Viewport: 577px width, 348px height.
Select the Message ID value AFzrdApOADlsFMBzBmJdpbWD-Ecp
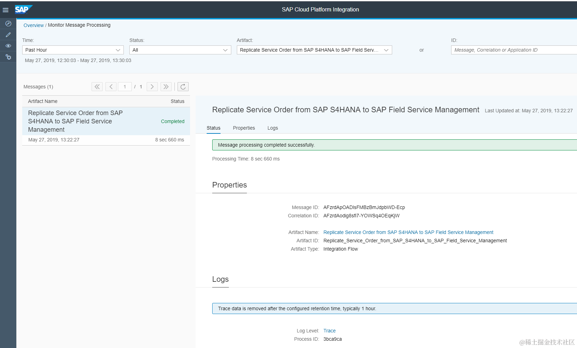tap(364, 207)
